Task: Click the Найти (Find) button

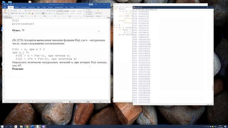Action: [x=88, y=10]
